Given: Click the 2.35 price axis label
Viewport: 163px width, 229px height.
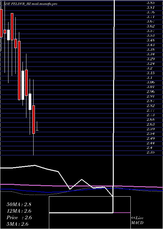Looking at the screenshot, I should pos(151,152).
